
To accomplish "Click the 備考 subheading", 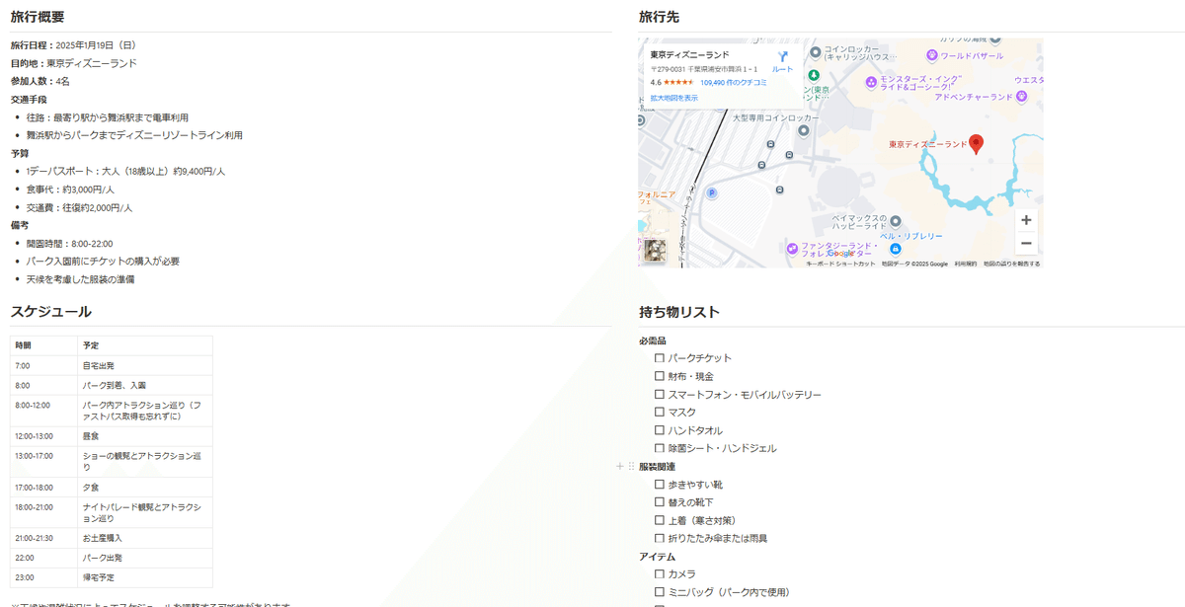I will tap(20, 226).
